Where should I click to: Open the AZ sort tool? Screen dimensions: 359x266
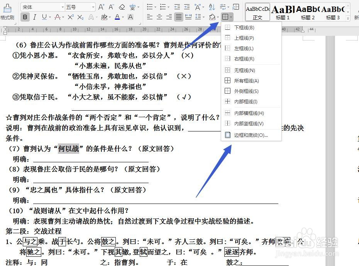point(211,7)
